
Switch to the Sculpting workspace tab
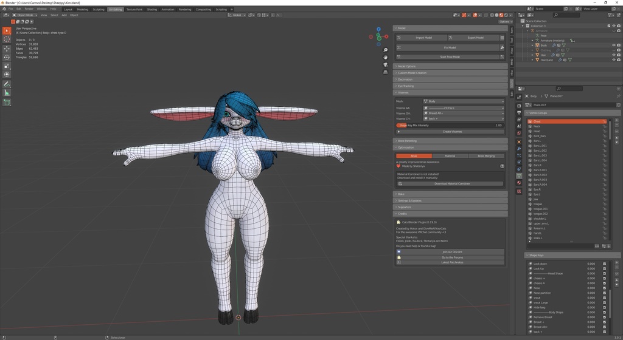point(99,9)
